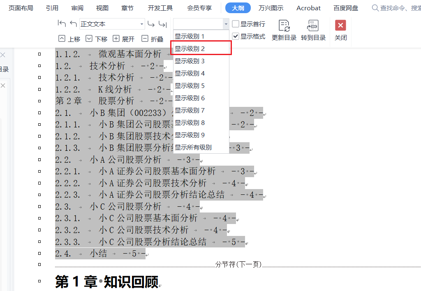Expand outline content with 展开

point(124,39)
